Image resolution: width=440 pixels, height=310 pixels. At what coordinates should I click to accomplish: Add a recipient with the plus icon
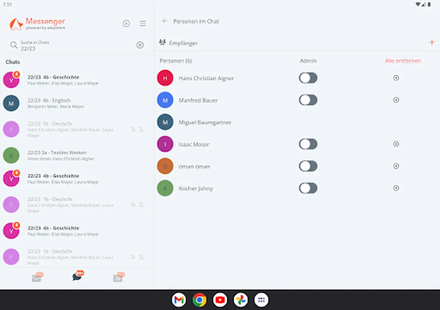tap(432, 42)
